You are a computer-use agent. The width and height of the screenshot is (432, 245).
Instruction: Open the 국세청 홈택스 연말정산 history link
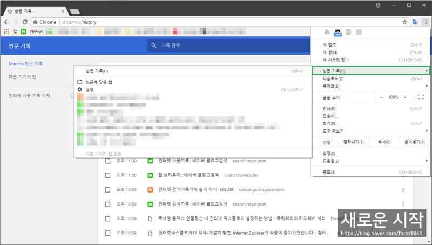pos(241,218)
